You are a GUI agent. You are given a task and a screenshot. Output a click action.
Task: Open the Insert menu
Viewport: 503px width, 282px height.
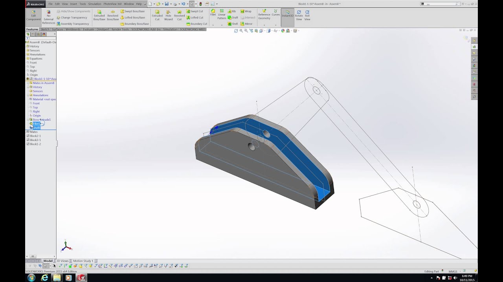point(73,4)
